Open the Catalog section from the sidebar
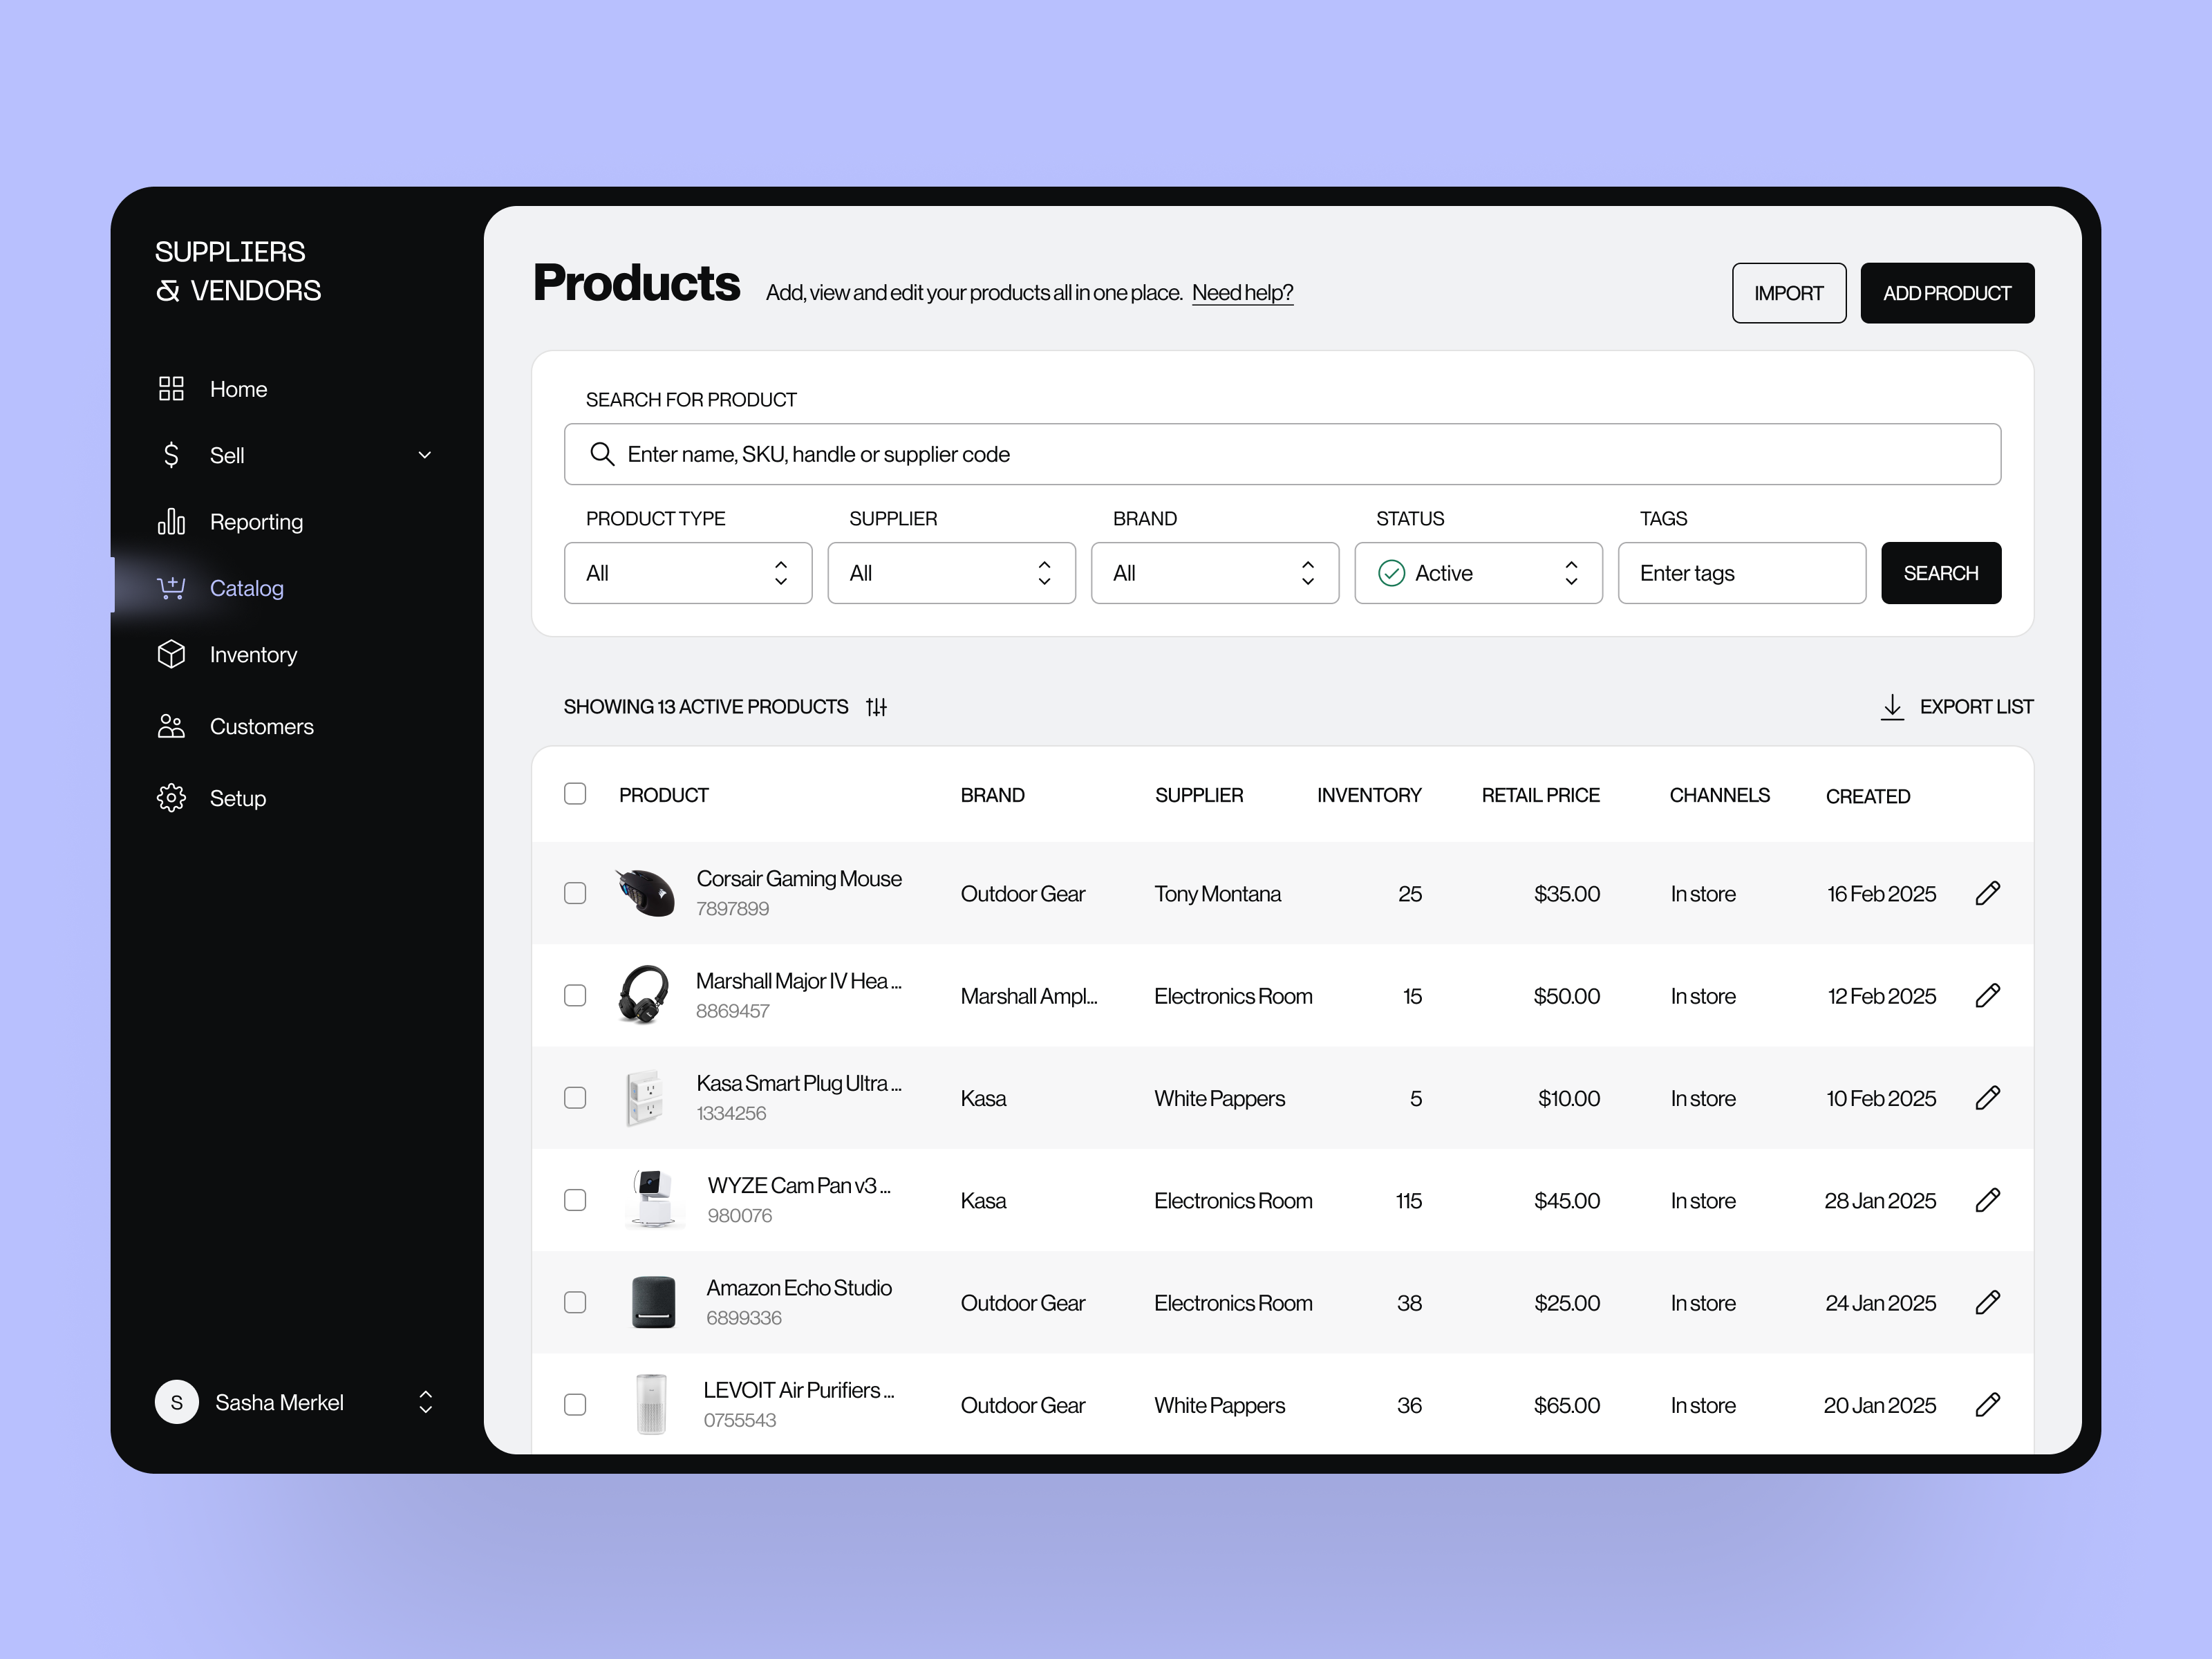Viewport: 2212px width, 1659px height. pos(246,588)
